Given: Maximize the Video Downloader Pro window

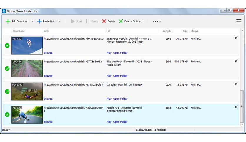Looking at the screenshot, I should [230, 10].
